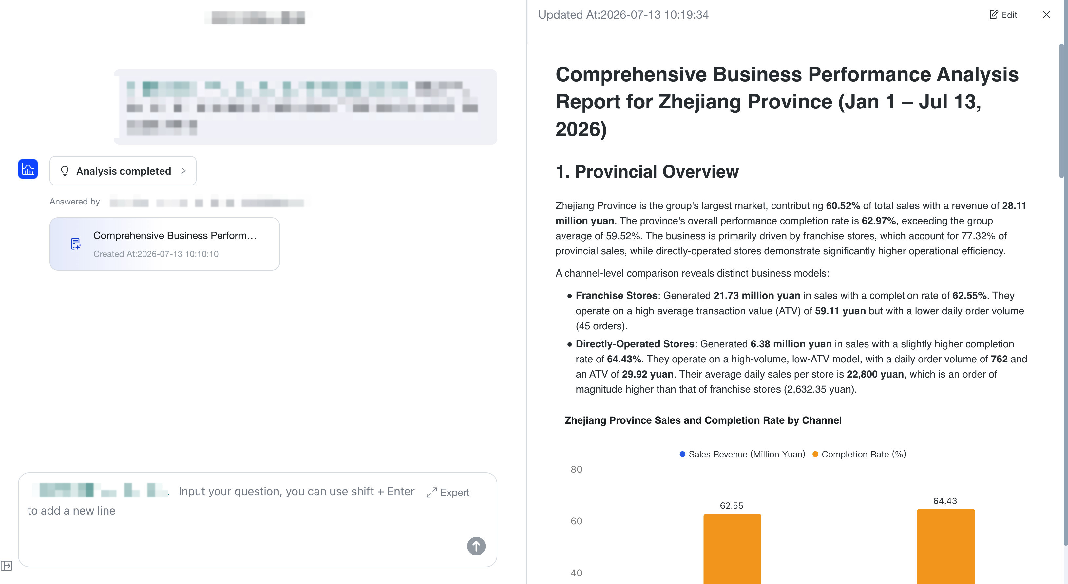The image size is (1068, 584).
Task: Click the send arrow button
Action: 476,546
